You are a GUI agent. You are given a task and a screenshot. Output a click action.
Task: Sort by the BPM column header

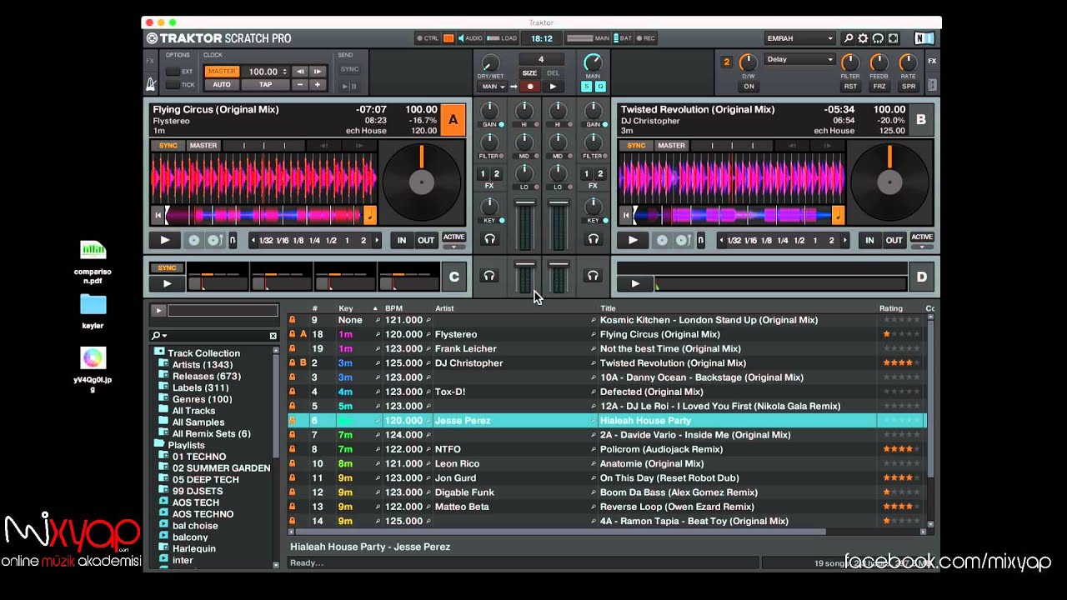point(393,308)
